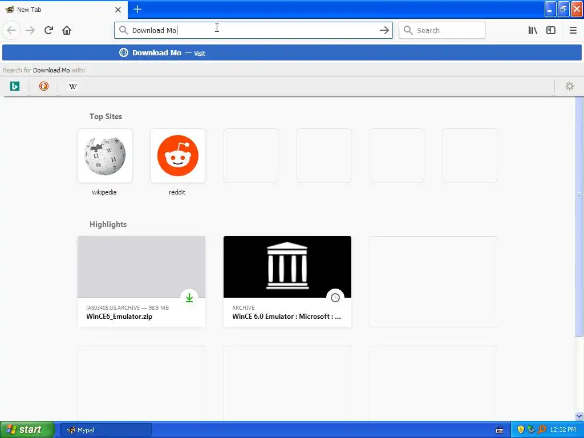The height and width of the screenshot is (438, 584).
Task: Click the Search box in toolbar
Action: [442, 30]
